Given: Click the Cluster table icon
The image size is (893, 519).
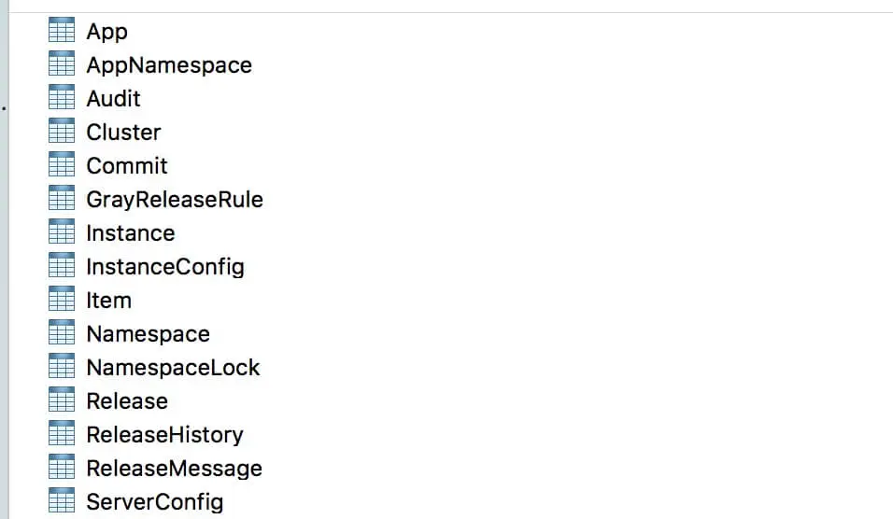Looking at the screenshot, I should pyautogui.click(x=61, y=132).
